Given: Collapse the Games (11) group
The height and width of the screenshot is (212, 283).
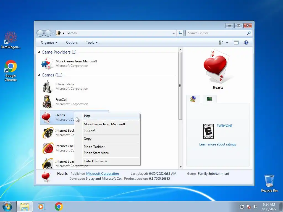Looking at the screenshot, I should [x=39, y=75].
